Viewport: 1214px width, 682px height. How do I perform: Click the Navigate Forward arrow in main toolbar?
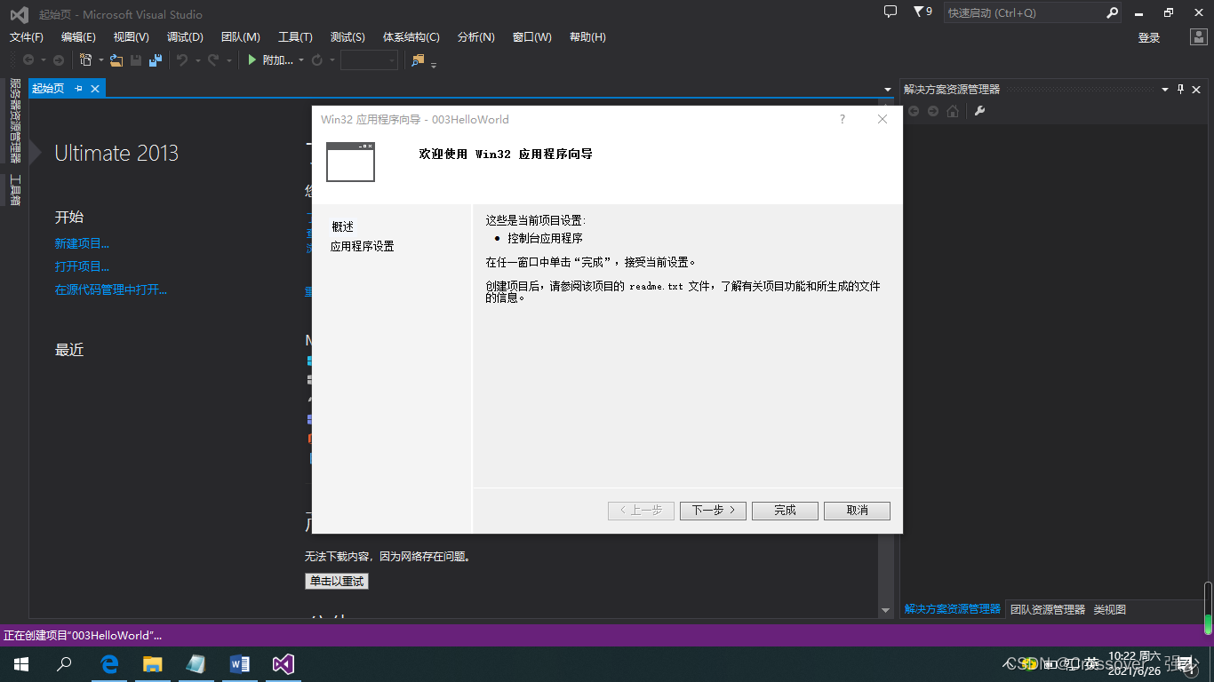(59, 60)
